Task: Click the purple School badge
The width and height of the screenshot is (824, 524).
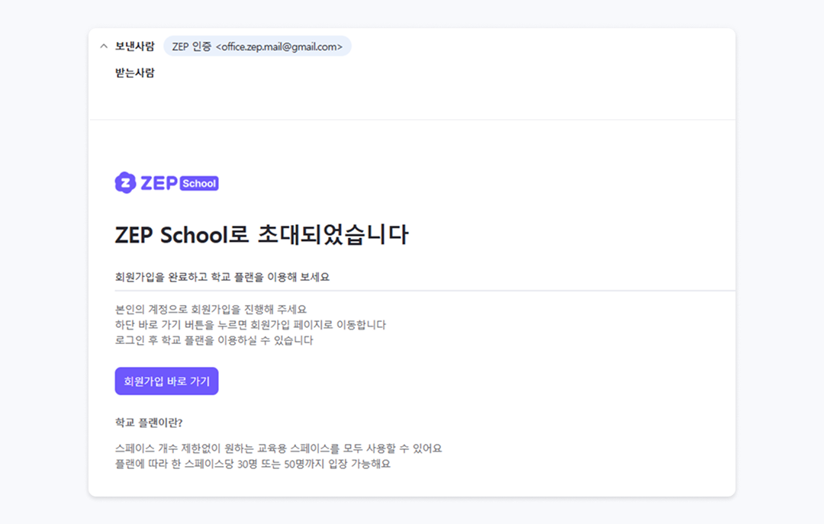Action: pos(199,183)
